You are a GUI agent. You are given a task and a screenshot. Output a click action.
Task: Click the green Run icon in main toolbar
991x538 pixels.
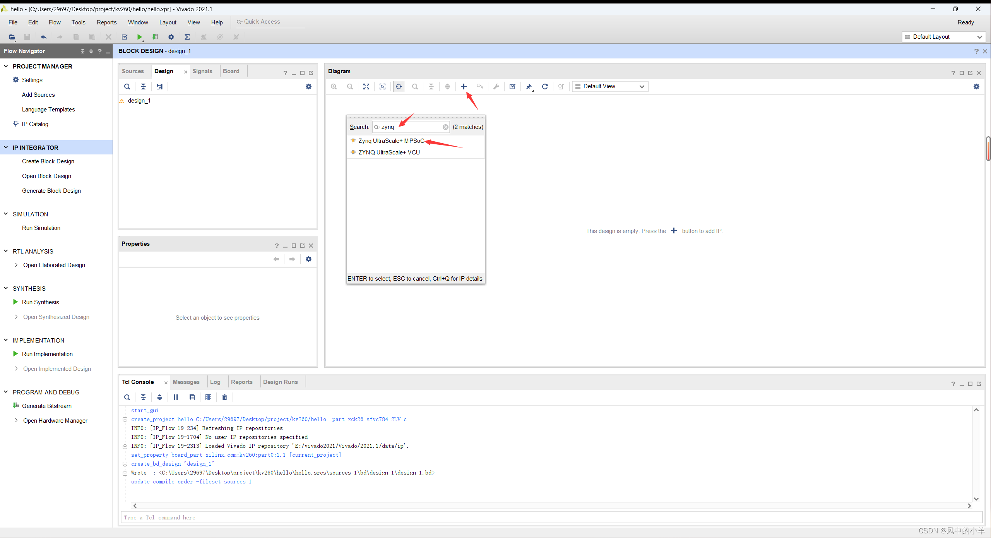(139, 37)
